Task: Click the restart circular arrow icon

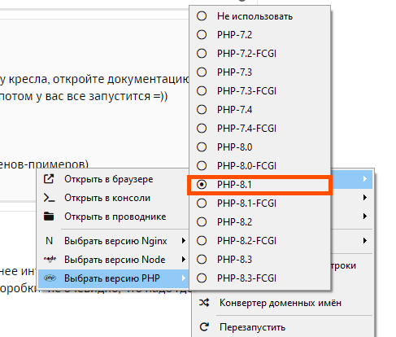Action: pos(204,327)
